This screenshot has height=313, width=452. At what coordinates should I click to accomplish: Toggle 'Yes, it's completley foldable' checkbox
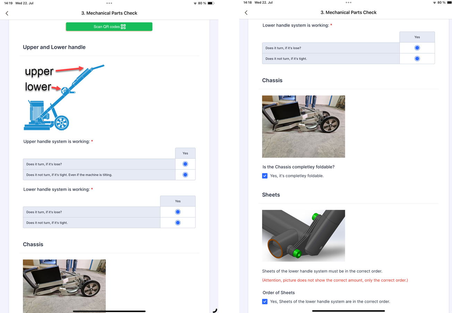click(265, 176)
